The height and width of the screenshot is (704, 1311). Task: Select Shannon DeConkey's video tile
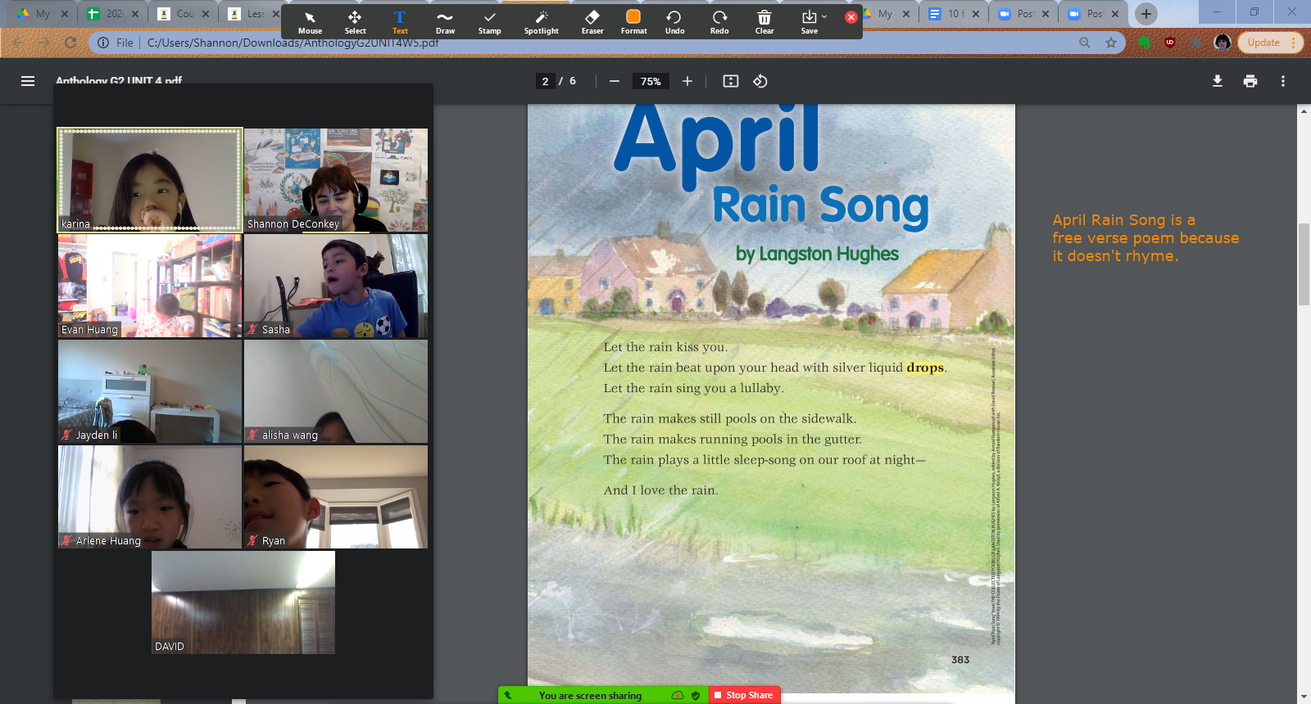click(x=336, y=180)
